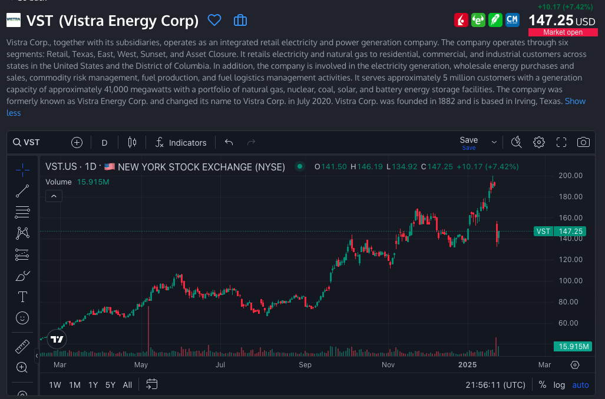
Task: Add VST to favorites with heart icon
Action: pos(214,20)
